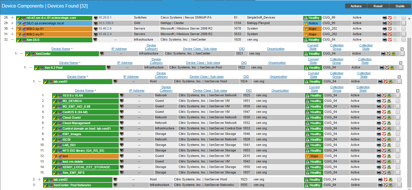Check the checkbox for tl08r2-sq-01 row
This screenshot has height=190, width=412.
click(x=404, y=34)
